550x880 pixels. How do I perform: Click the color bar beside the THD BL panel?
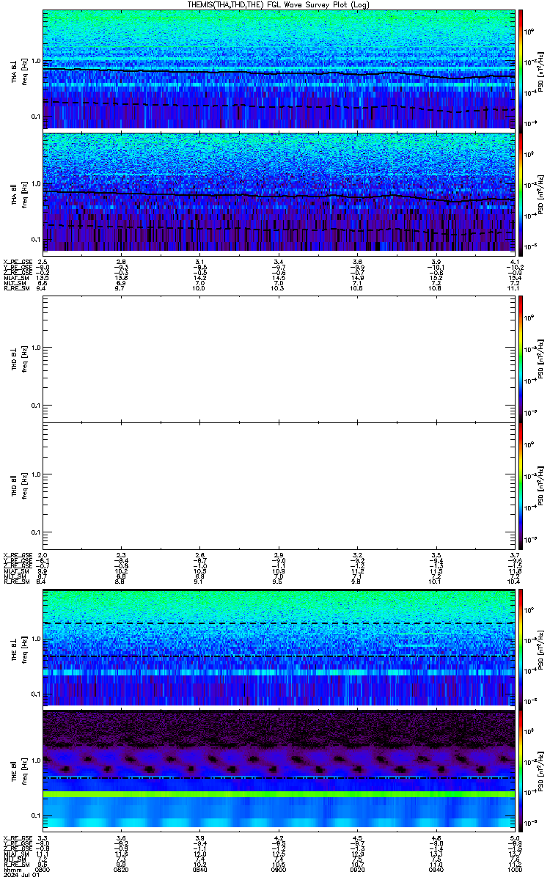coord(521,358)
